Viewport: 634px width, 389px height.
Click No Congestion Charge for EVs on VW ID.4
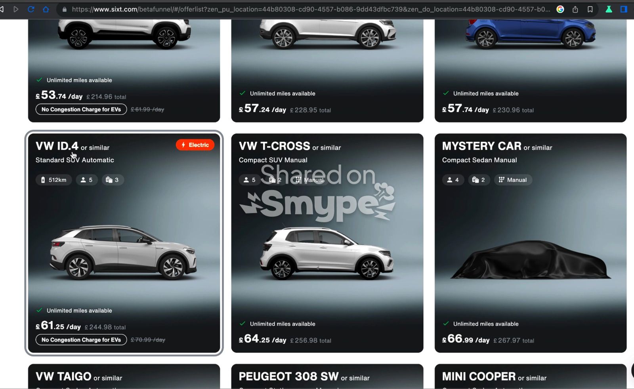[81, 340]
